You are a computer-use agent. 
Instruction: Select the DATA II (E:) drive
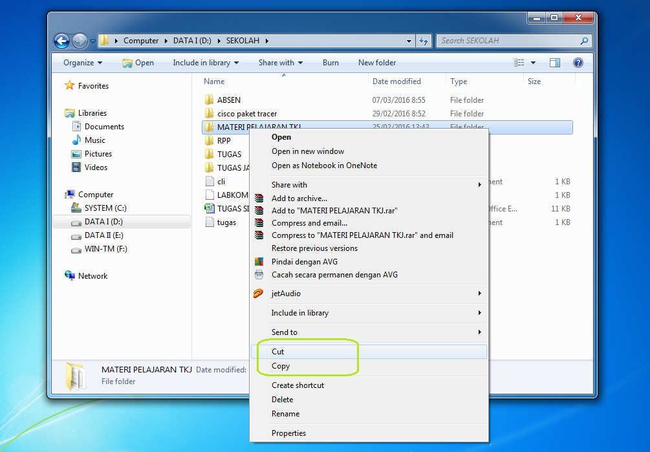coord(98,235)
